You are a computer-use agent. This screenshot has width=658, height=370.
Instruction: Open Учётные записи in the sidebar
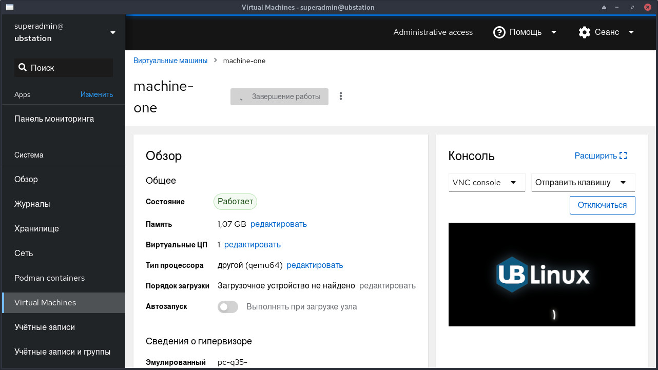pyautogui.click(x=64, y=327)
